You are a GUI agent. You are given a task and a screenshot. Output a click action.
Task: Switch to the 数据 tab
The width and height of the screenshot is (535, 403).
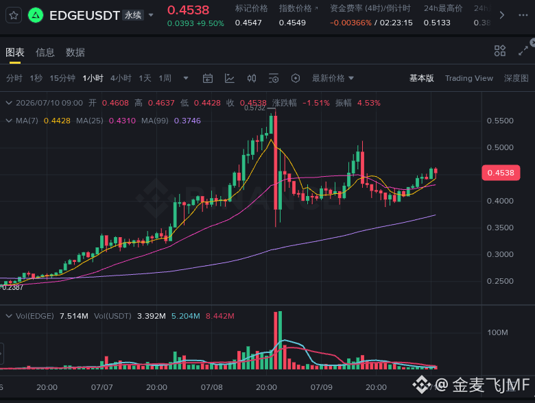tap(75, 53)
